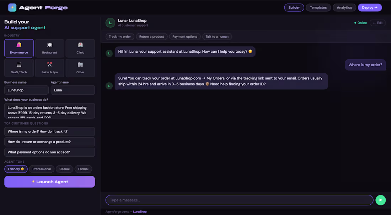Click the Track my order quick reply
The image size is (391, 215).
click(x=120, y=36)
